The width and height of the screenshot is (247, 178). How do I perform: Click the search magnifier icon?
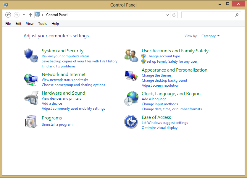(237, 15)
